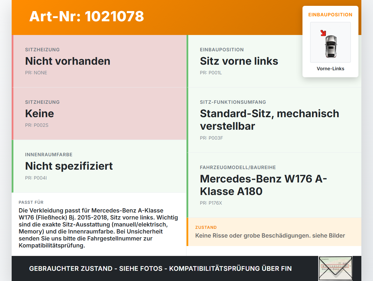Click the car diagram showing Einbauposition
The width and height of the screenshot is (373, 281).
coord(330,42)
